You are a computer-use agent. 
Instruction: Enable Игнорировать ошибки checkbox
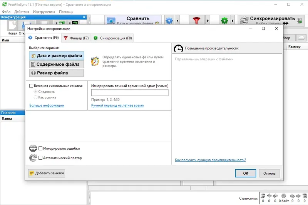coord(40,149)
